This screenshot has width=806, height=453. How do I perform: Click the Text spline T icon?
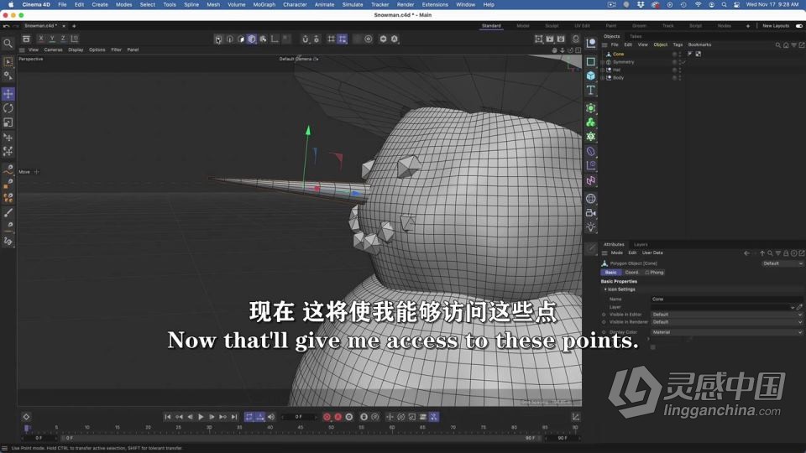pyautogui.click(x=590, y=91)
